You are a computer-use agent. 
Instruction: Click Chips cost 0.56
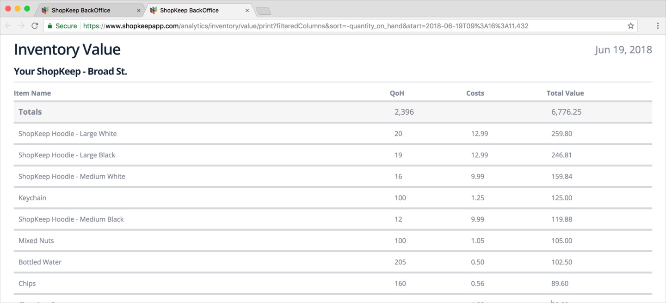pyautogui.click(x=478, y=284)
